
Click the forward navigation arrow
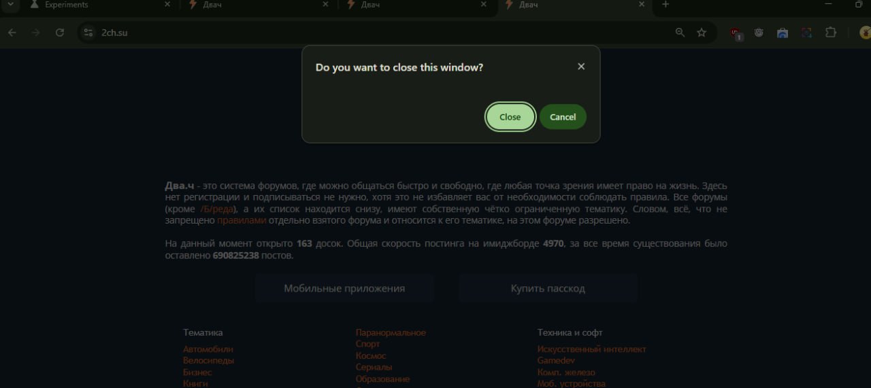coord(35,33)
